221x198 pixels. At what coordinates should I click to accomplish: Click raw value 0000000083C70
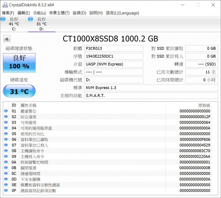[195, 151]
